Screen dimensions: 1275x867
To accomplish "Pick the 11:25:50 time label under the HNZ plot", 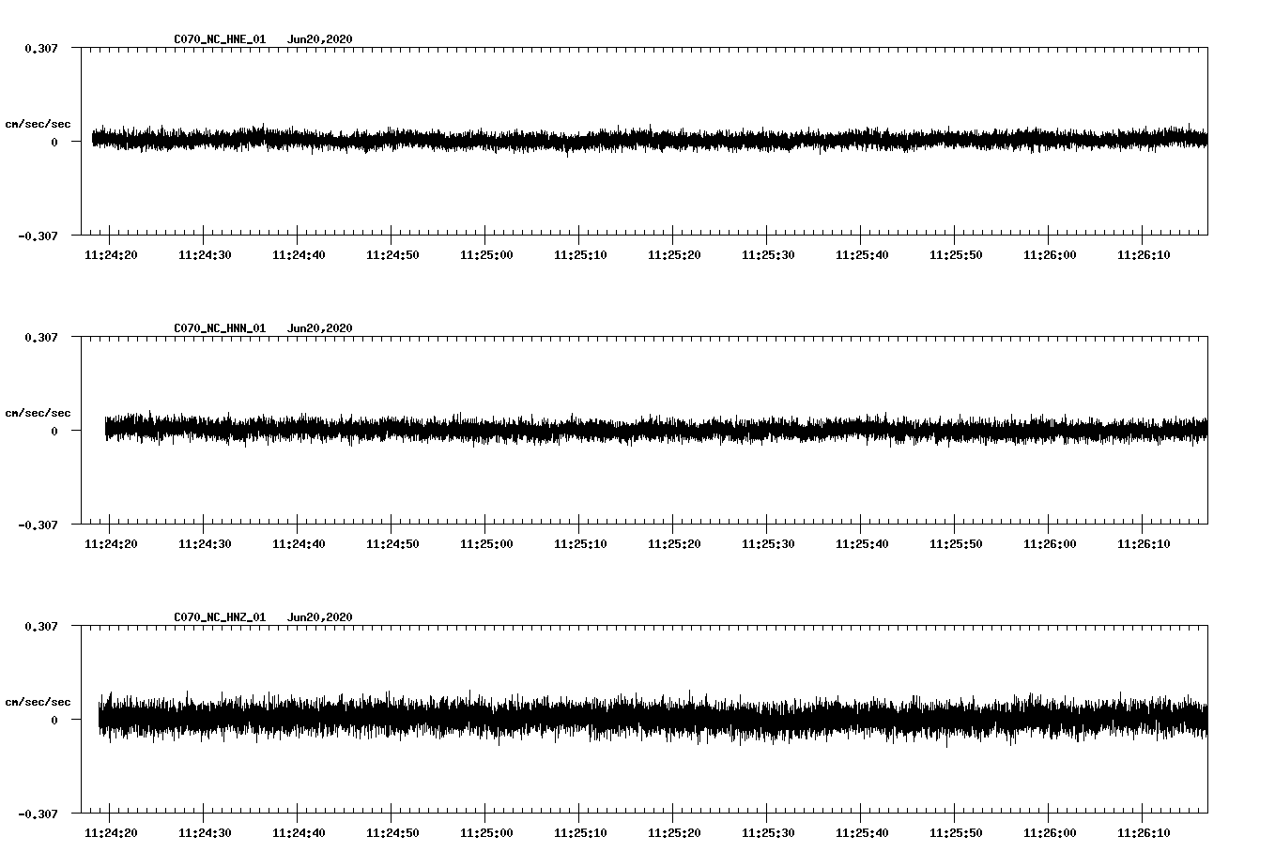I will coord(956,833).
